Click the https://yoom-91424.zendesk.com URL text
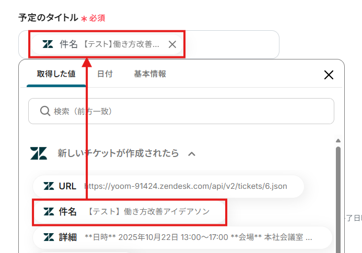Viewport: 362px width, 253px height. [x=185, y=186]
